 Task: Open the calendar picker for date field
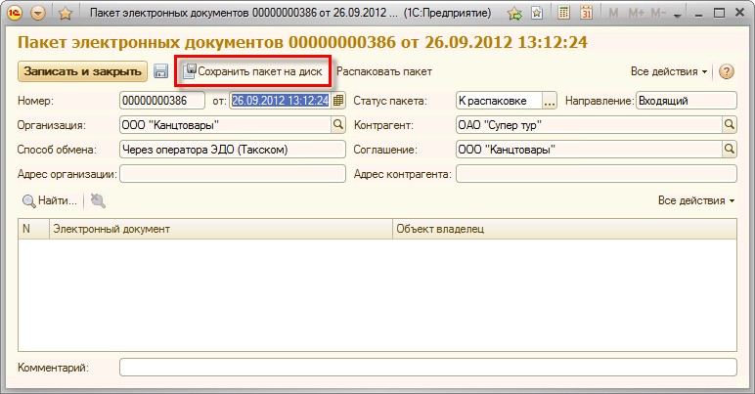pyautogui.click(x=337, y=100)
